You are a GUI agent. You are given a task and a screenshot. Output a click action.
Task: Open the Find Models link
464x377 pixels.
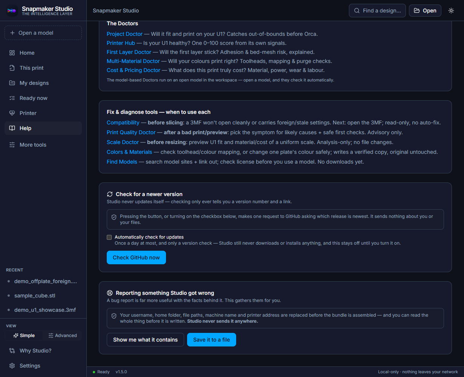point(122,162)
